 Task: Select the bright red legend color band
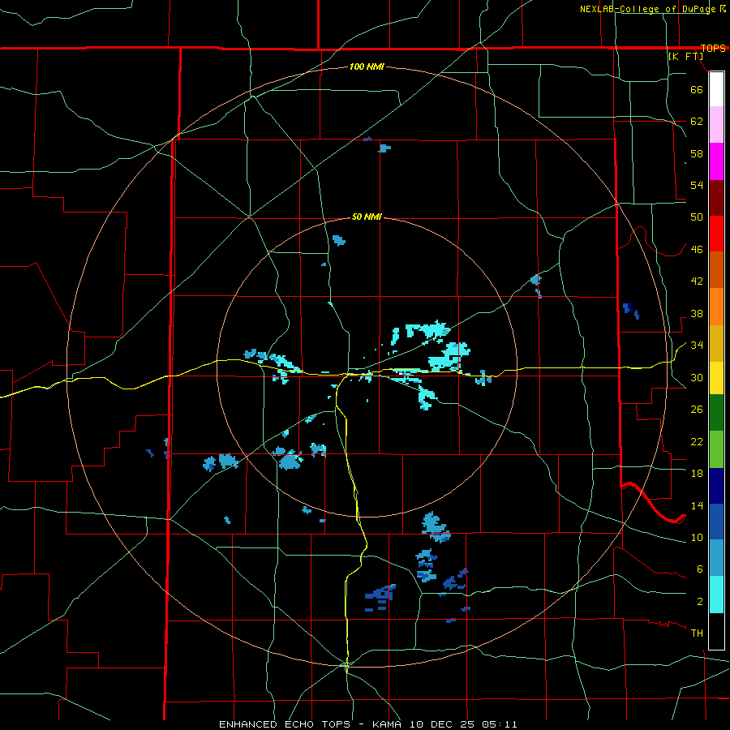pyautogui.click(x=716, y=234)
